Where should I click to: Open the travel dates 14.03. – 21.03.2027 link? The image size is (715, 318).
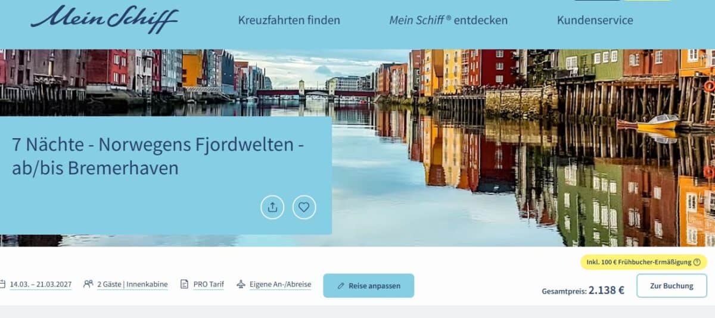(41, 285)
